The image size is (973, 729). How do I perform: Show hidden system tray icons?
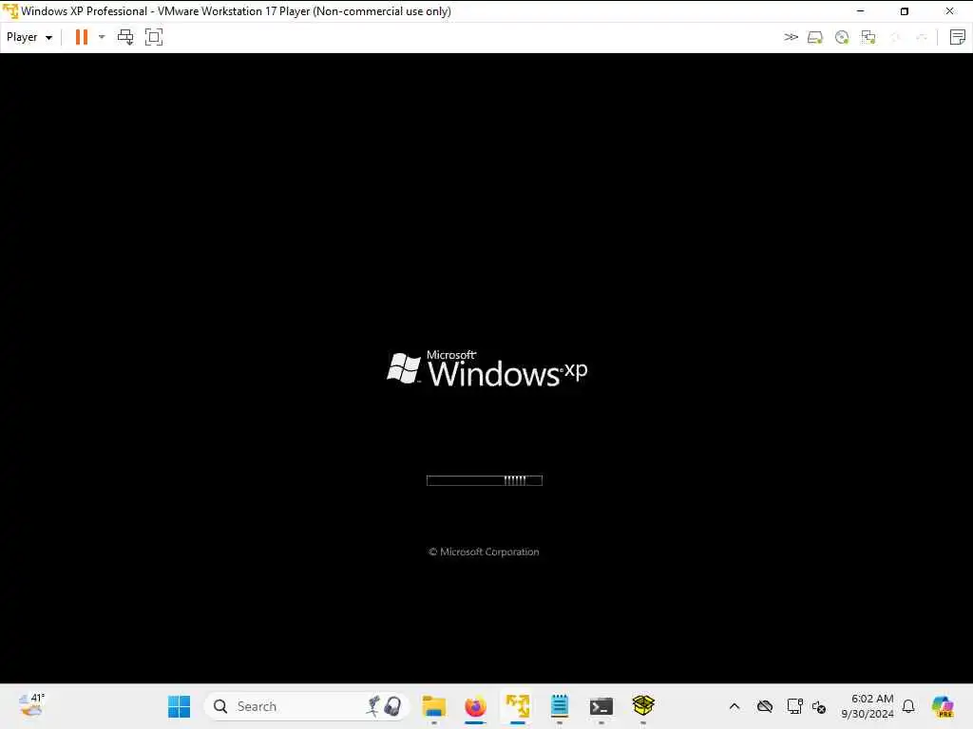click(735, 706)
